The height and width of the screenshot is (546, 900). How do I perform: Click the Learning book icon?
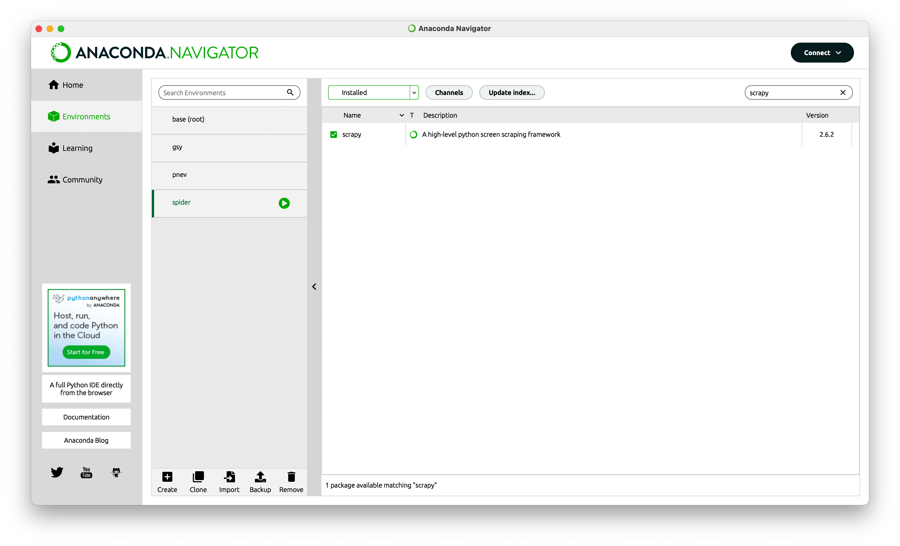click(54, 148)
